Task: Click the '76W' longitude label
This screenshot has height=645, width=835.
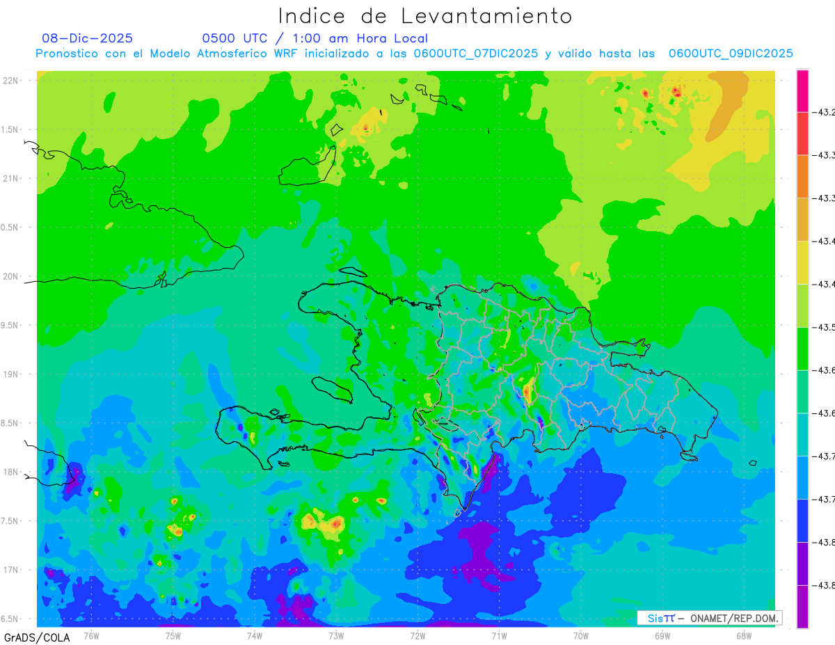Action: (91, 635)
